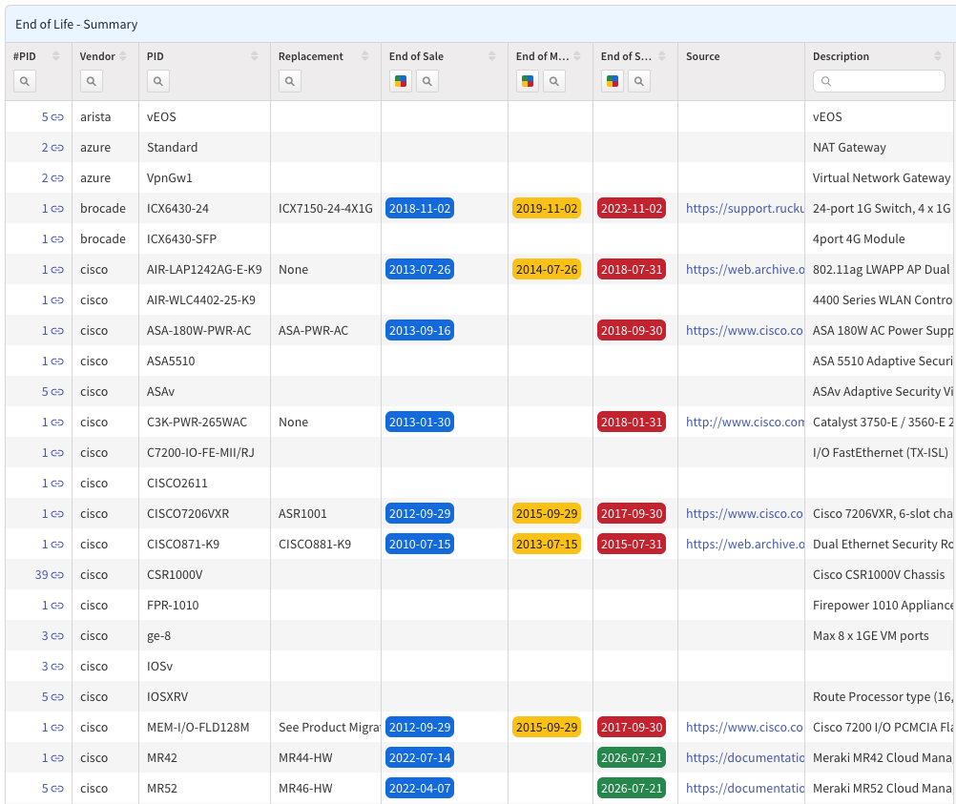Click the End of Maintenance color rules icon

(x=528, y=81)
